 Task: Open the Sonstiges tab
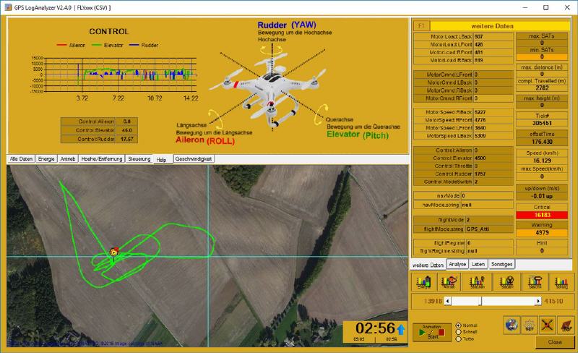click(501, 264)
